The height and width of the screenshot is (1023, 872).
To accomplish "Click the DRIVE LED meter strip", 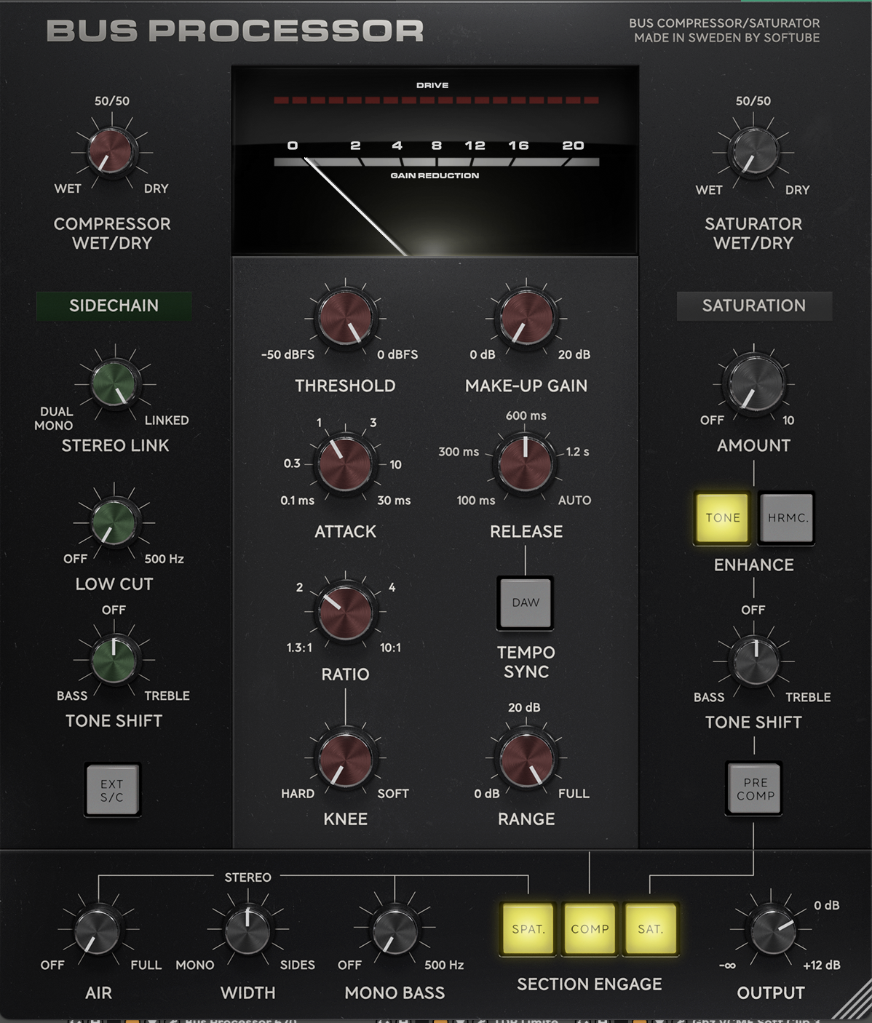I will click(436, 100).
